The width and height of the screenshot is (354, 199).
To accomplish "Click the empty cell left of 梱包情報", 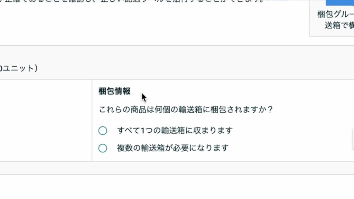I will pyautogui.click(x=45, y=120).
